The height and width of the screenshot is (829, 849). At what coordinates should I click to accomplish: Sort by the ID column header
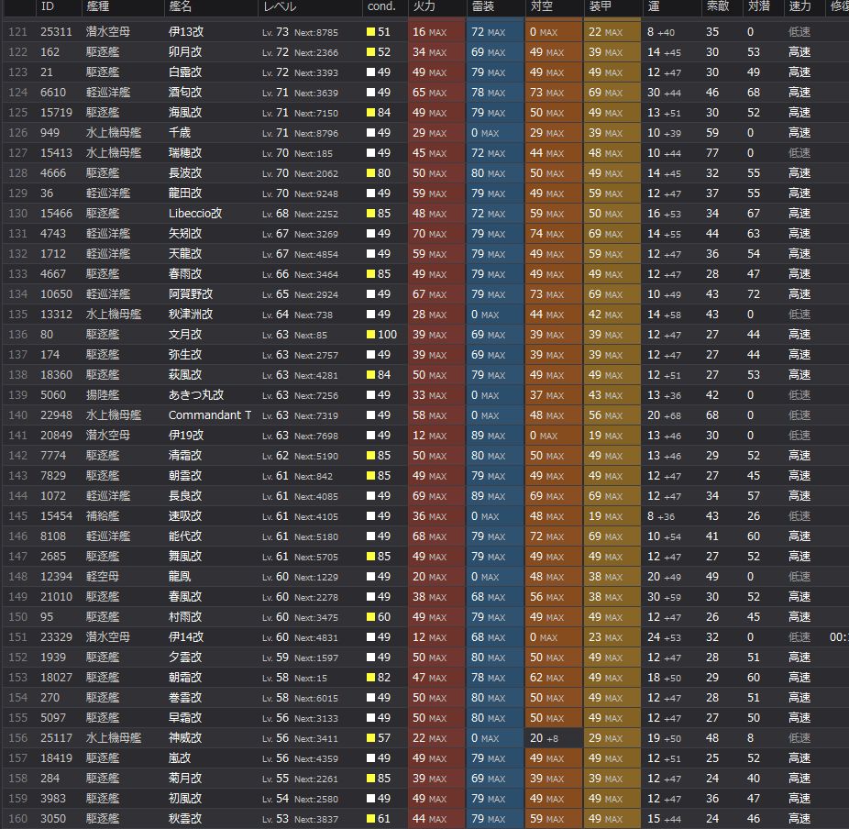point(48,6)
